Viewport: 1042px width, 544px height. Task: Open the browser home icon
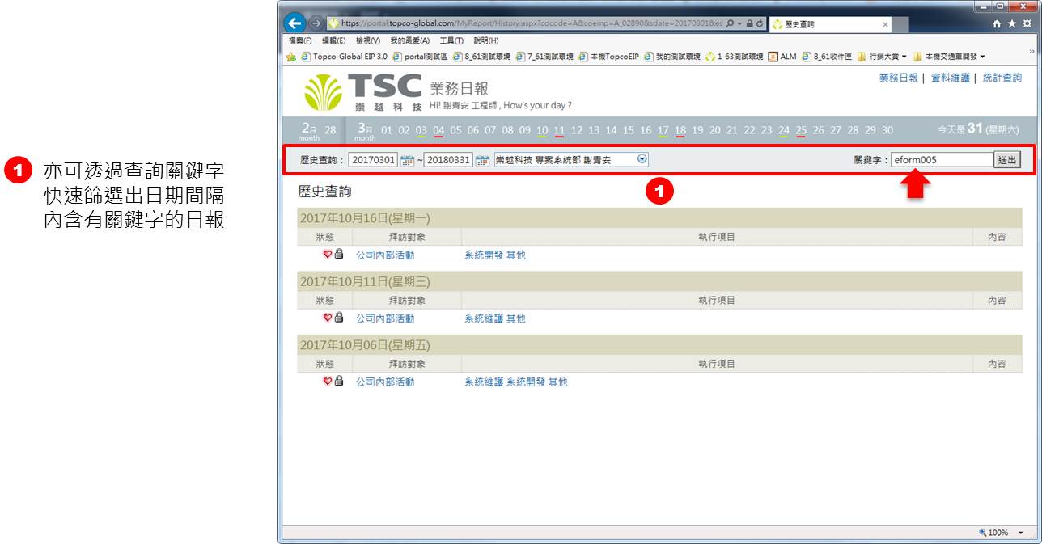[x=998, y=24]
